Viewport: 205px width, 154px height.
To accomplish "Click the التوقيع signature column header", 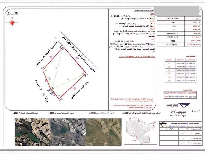I will [169, 129].
